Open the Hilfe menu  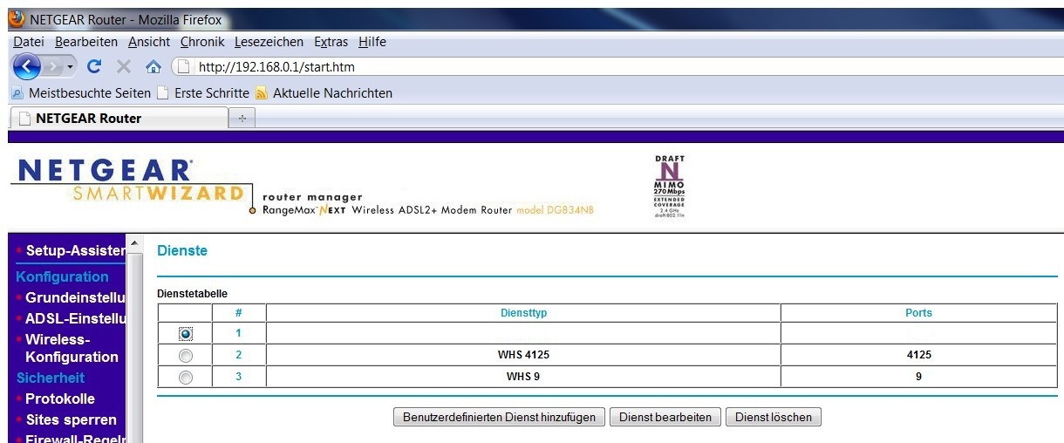[x=372, y=42]
